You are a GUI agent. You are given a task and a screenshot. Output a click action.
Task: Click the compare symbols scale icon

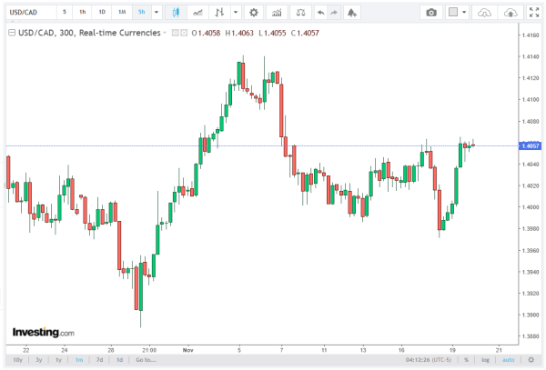click(297, 13)
